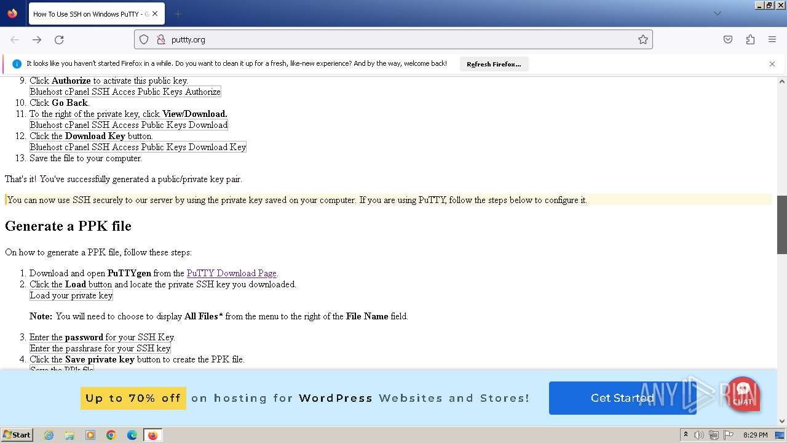Screen dimensions: 787x443
Task: Open the Firefox application menu
Action: pyautogui.click(x=772, y=39)
